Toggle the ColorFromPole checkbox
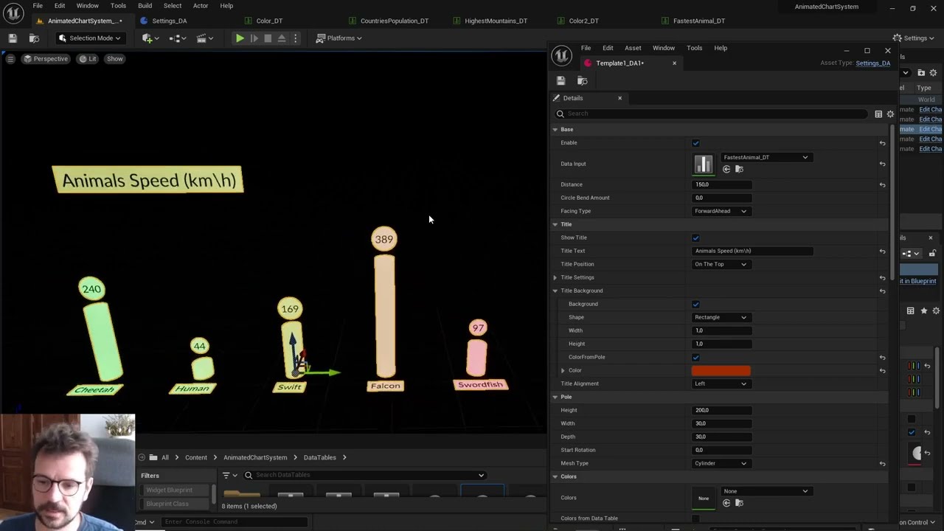This screenshot has height=531, width=944. click(x=695, y=357)
